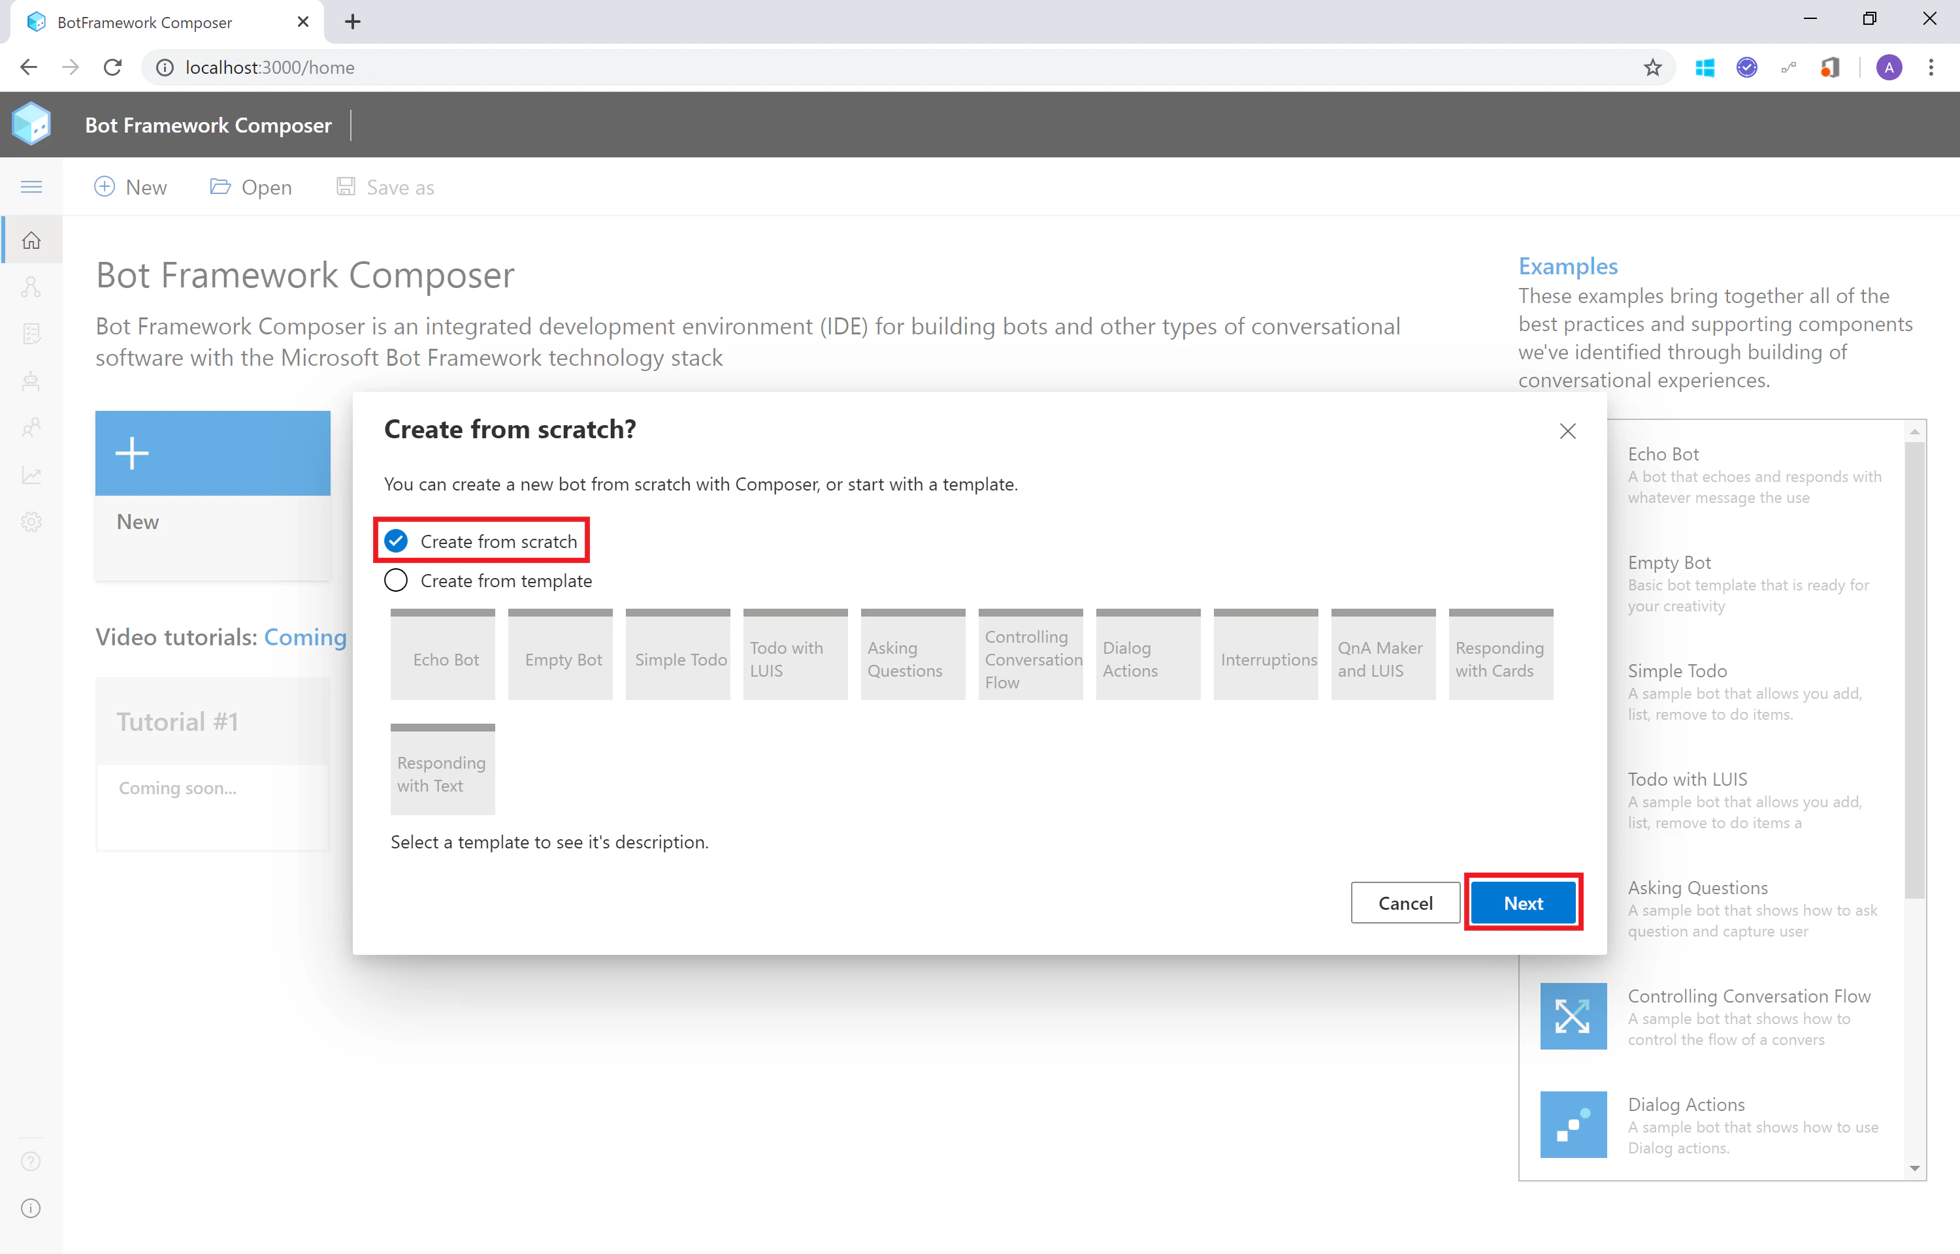Choose the Echo Bot template tile
Image resolution: width=1960 pixels, height=1254 pixels.
[x=442, y=654]
